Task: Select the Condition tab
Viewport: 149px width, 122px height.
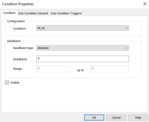Action: click(9, 13)
